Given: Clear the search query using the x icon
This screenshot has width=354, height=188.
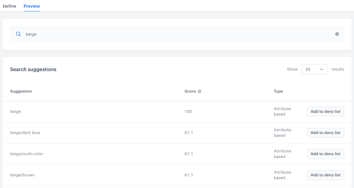Looking at the screenshot, I should tap(337, 34).
